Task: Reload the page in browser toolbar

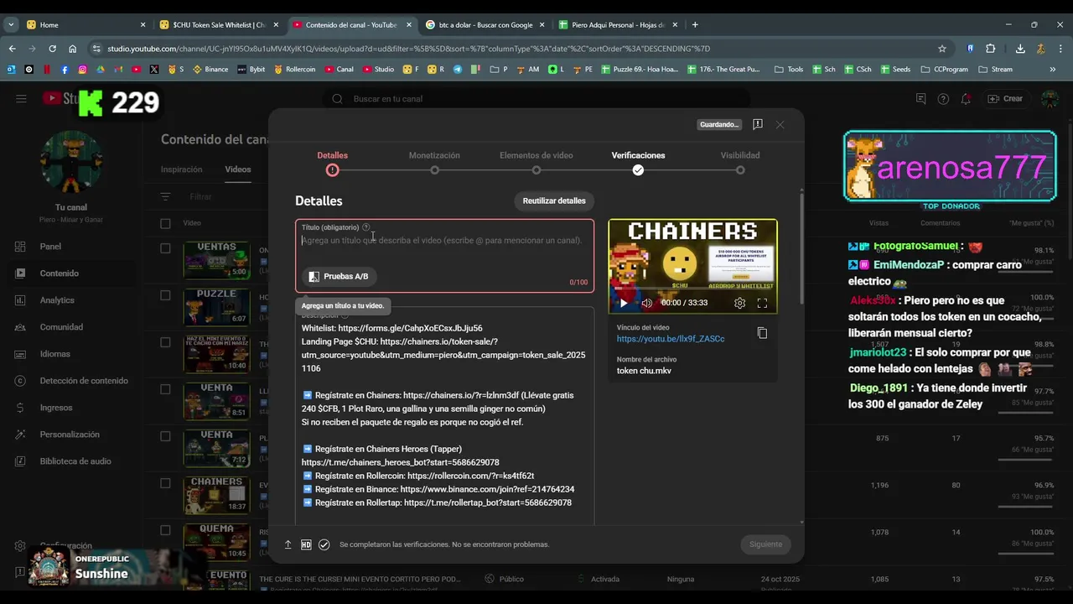Action: pos(52,49)
